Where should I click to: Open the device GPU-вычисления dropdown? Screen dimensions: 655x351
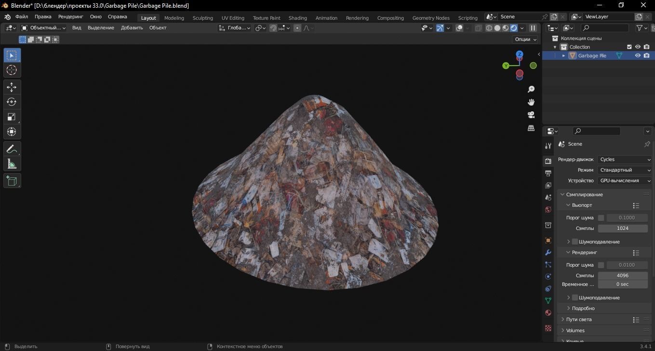[625, 180]
